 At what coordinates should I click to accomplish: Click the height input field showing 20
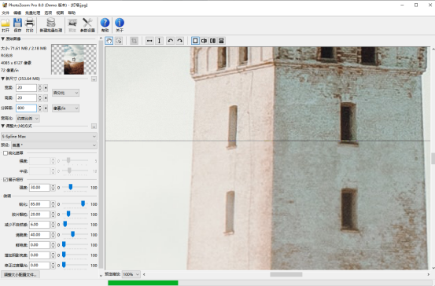click(x=26, y=98)
